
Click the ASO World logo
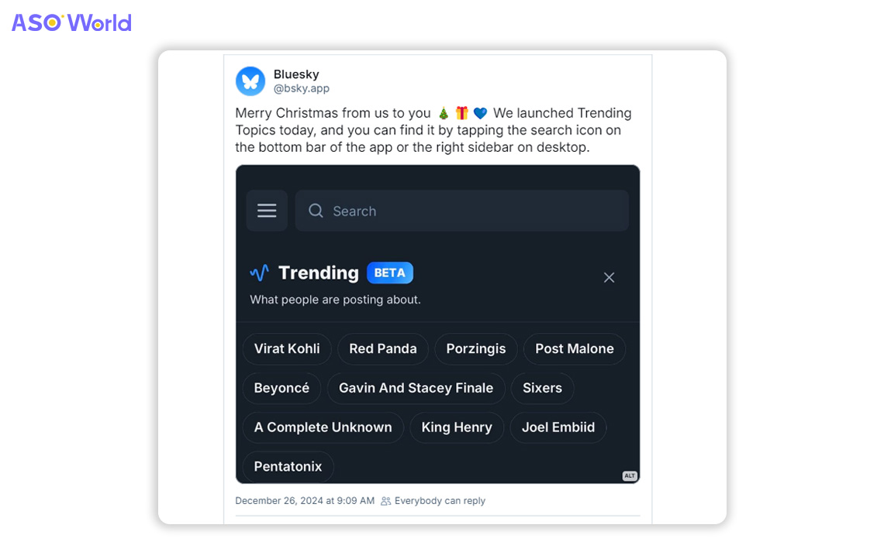coord(71,22)
